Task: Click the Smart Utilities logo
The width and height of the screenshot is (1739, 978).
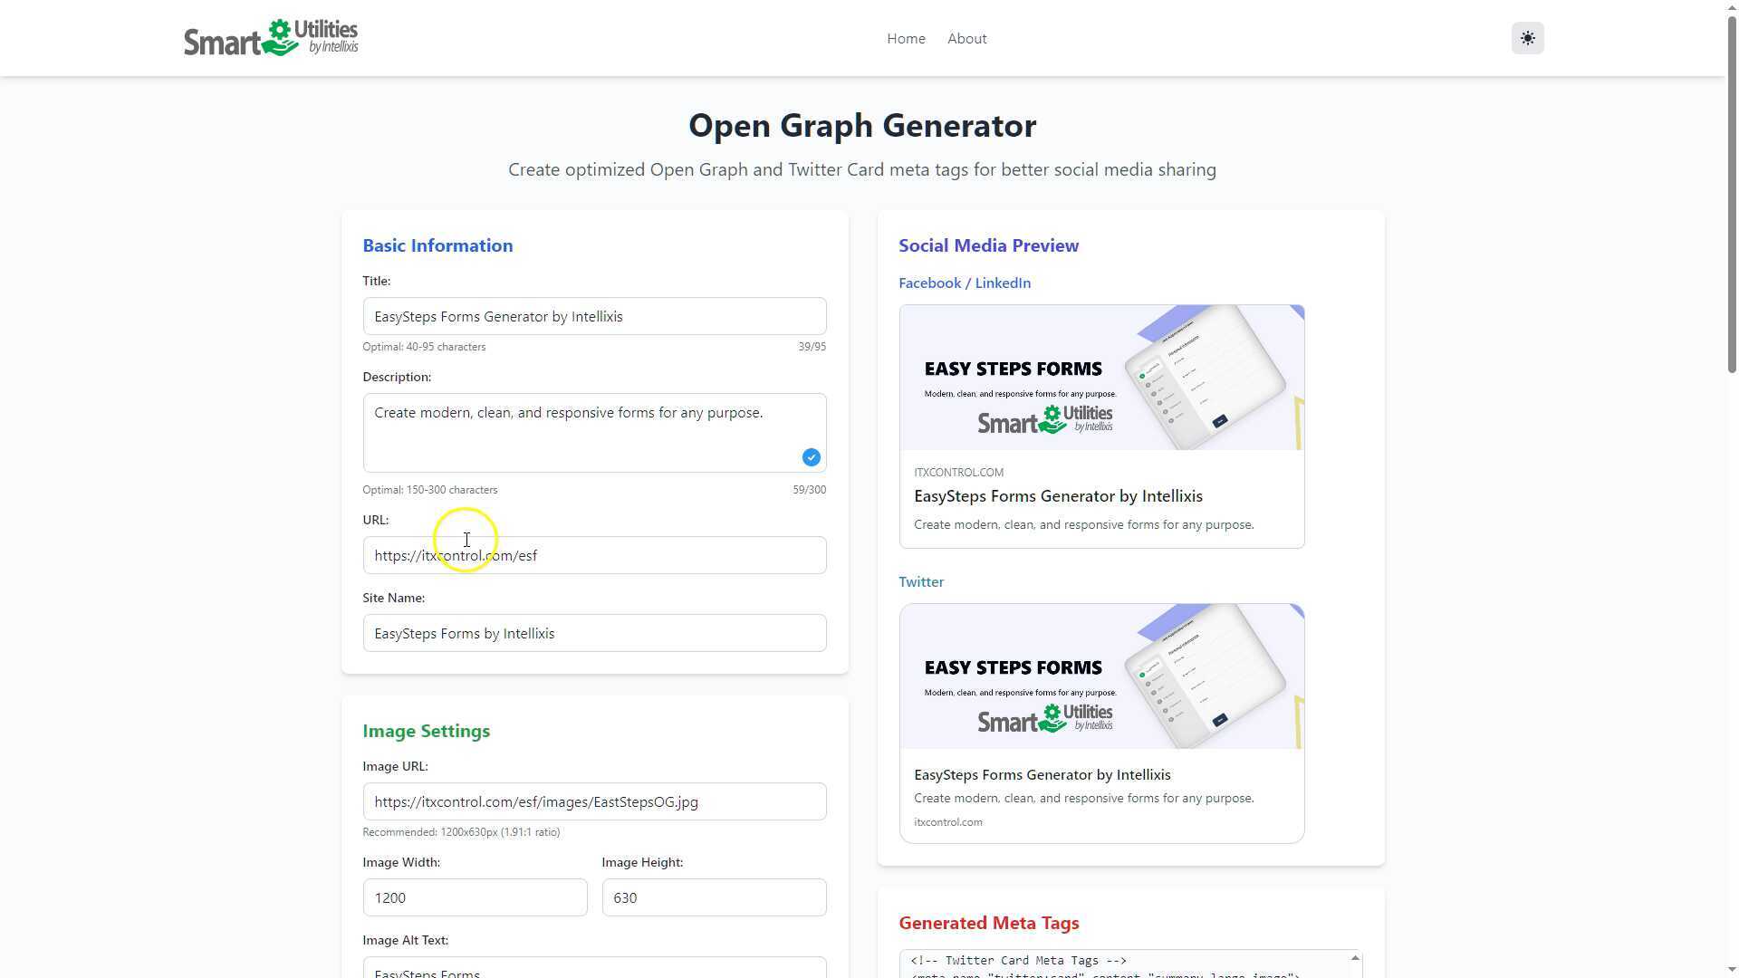Action: pos(270,37)
